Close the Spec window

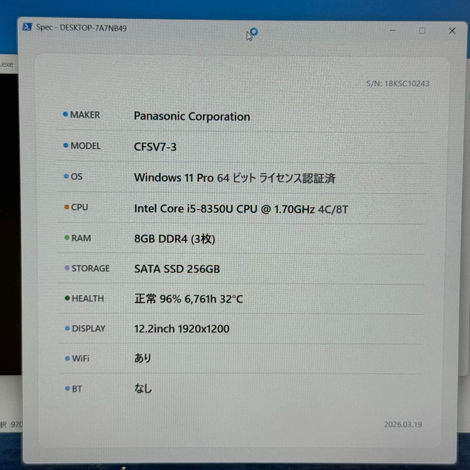pyautogui.click(x=452, y=31)
